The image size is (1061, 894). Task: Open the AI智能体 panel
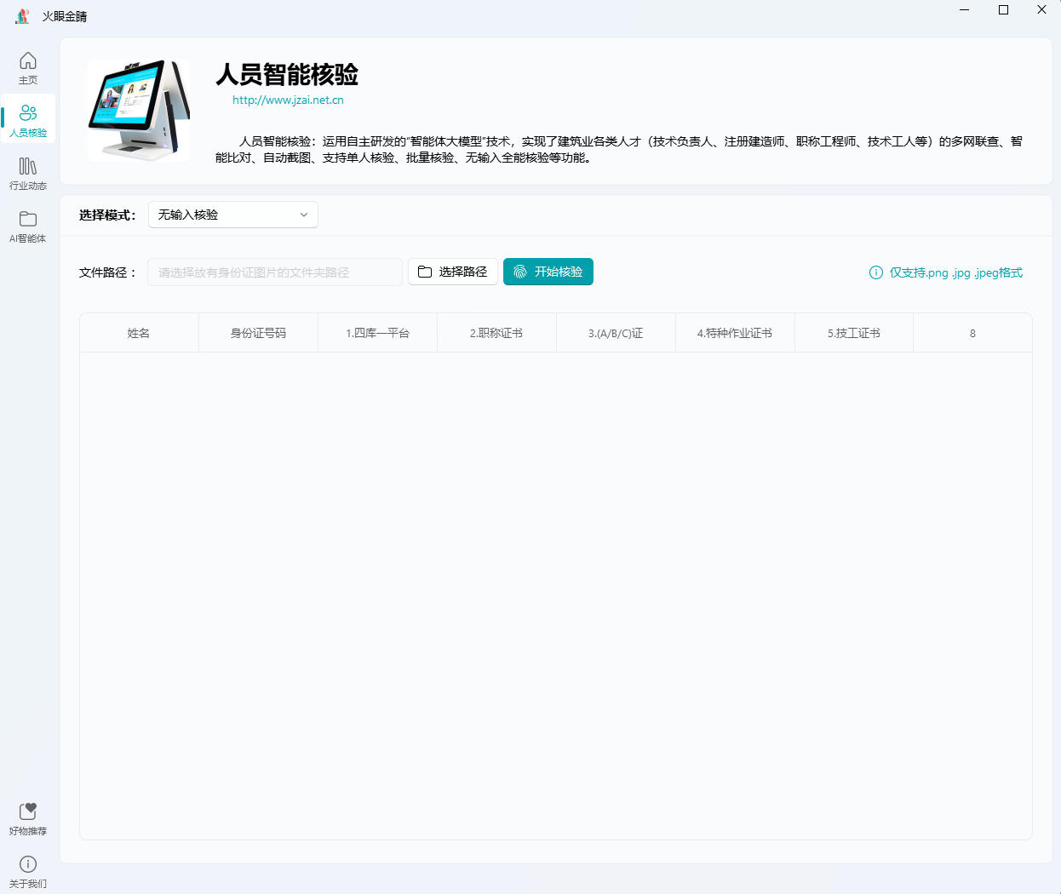28,226
